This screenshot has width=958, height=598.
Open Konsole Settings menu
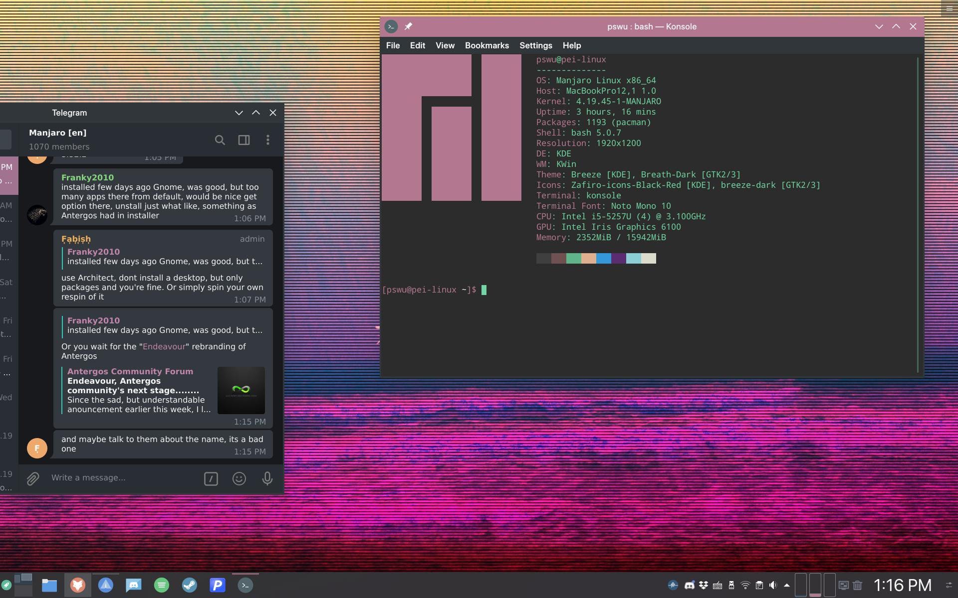pos(535,45)
